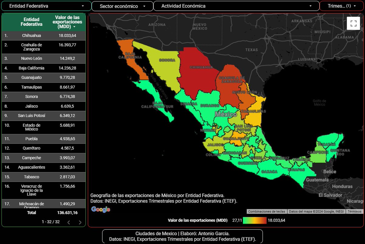This screenshot has height=244, width=365.
Task: Click the Ciudades de Mexico footer credit
Action: point(182,236)
